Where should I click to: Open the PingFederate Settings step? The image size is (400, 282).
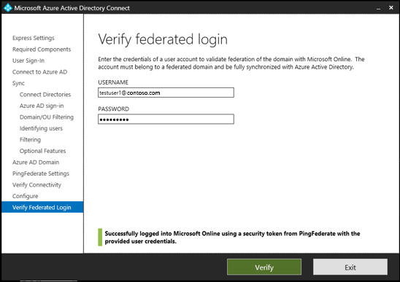[x=41, y=173]
